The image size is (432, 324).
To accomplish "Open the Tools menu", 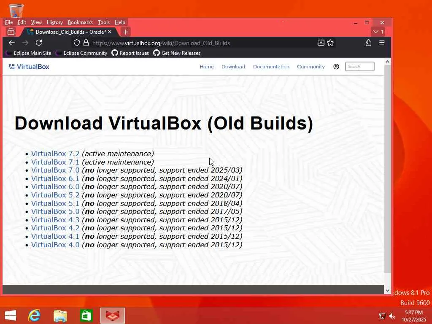I will click(104, 22).
